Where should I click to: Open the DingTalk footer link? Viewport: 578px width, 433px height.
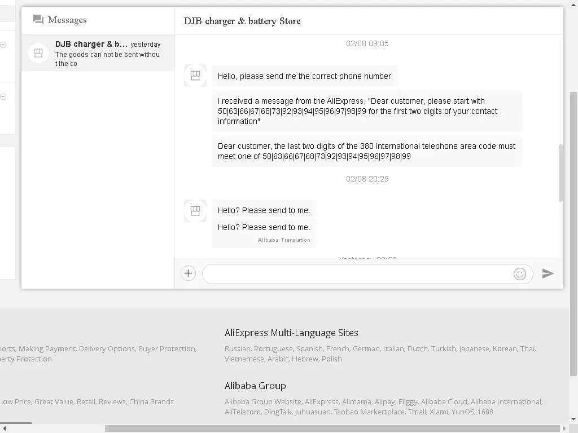(278, 412)
